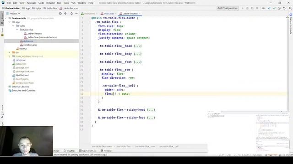
Task: Open the Navigate menu
Action: point(31,3)
